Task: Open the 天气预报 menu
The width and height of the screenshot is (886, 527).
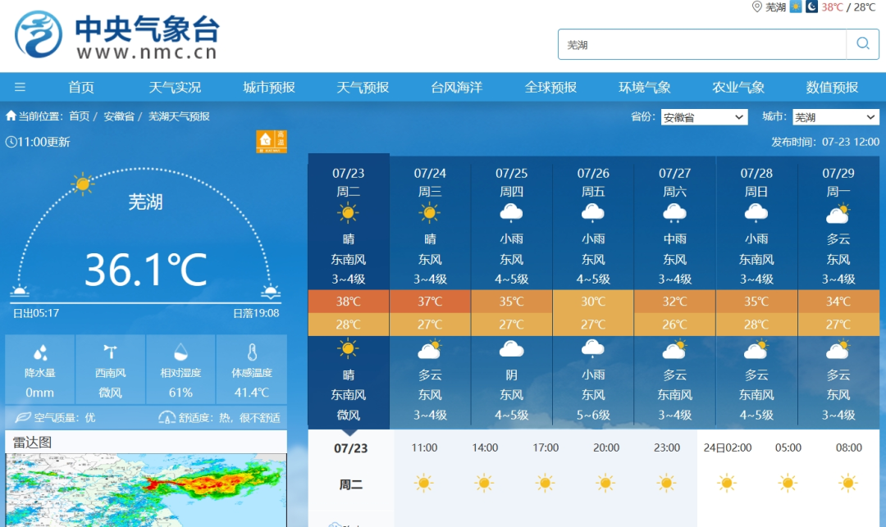Action: click(x=363, y=87)
